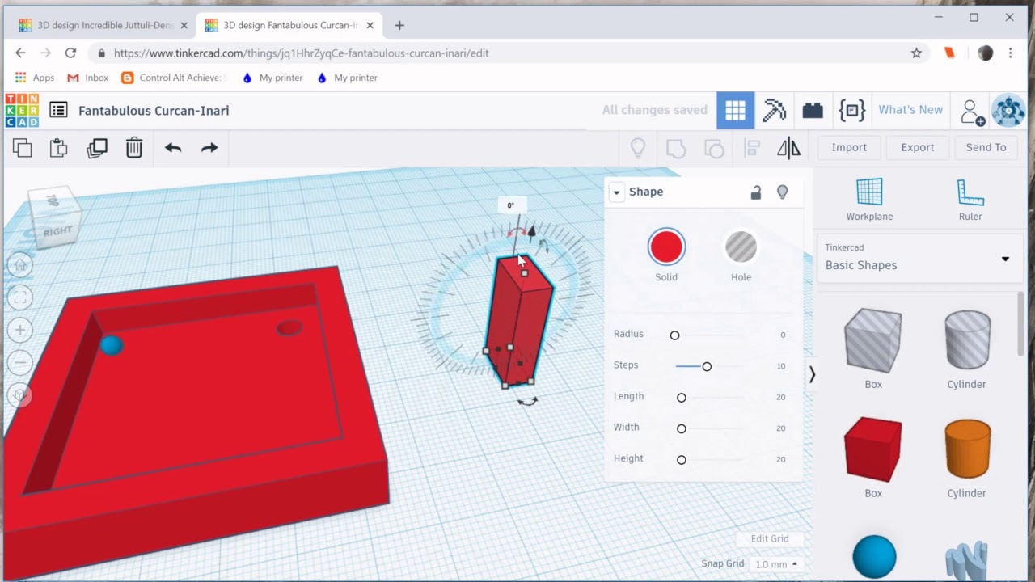1035x582 pixels.
Task: Collapse the shapes sidebar chevron
Action: 812,374
